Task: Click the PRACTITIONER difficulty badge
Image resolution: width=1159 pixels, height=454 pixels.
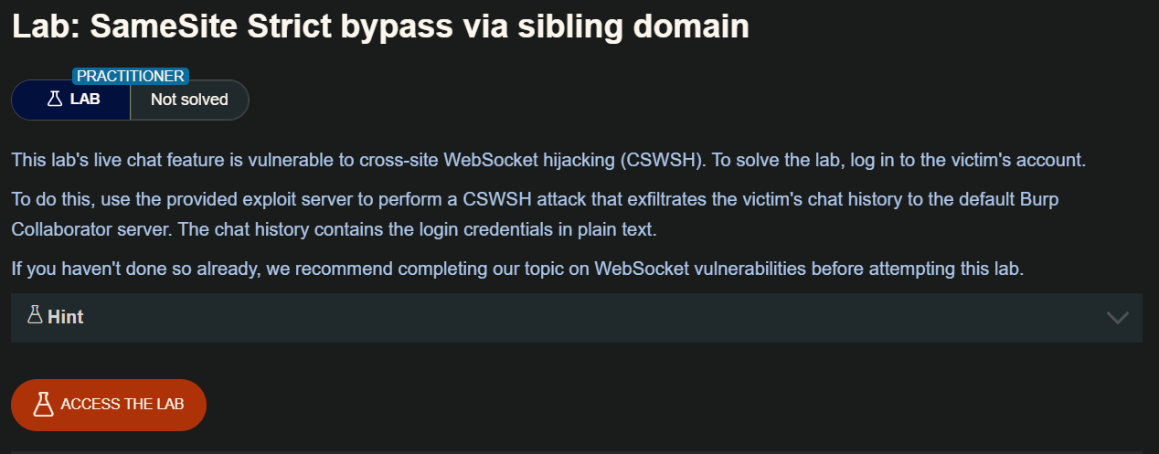Action: (130, 76)
